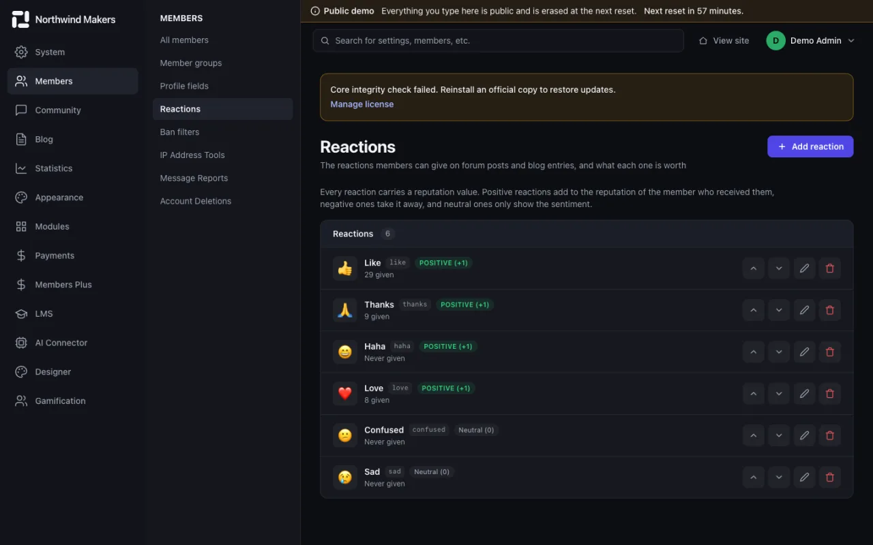Go to the Appearance section
Screen dimensions: 873x545
73,198
